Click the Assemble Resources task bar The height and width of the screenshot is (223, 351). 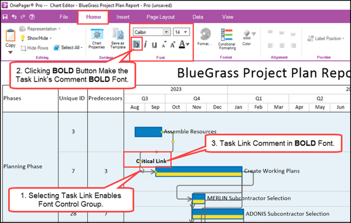148,132
